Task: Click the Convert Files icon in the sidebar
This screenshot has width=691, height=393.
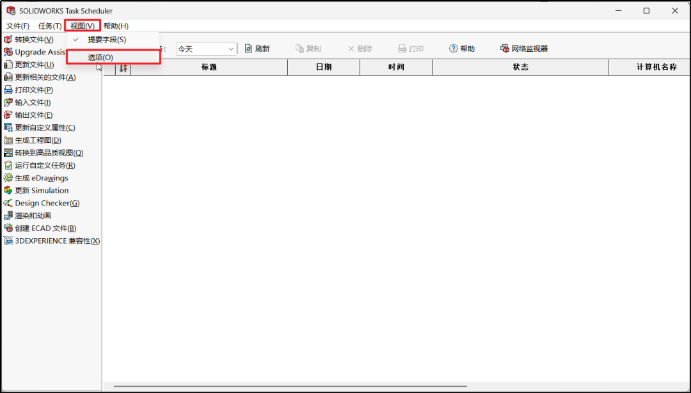Action: (8, 40)
